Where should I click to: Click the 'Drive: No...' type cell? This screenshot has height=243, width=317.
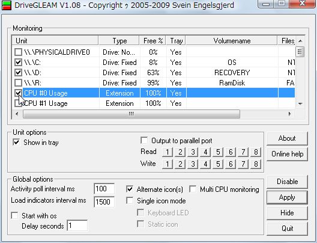click(x=119, y=52)
